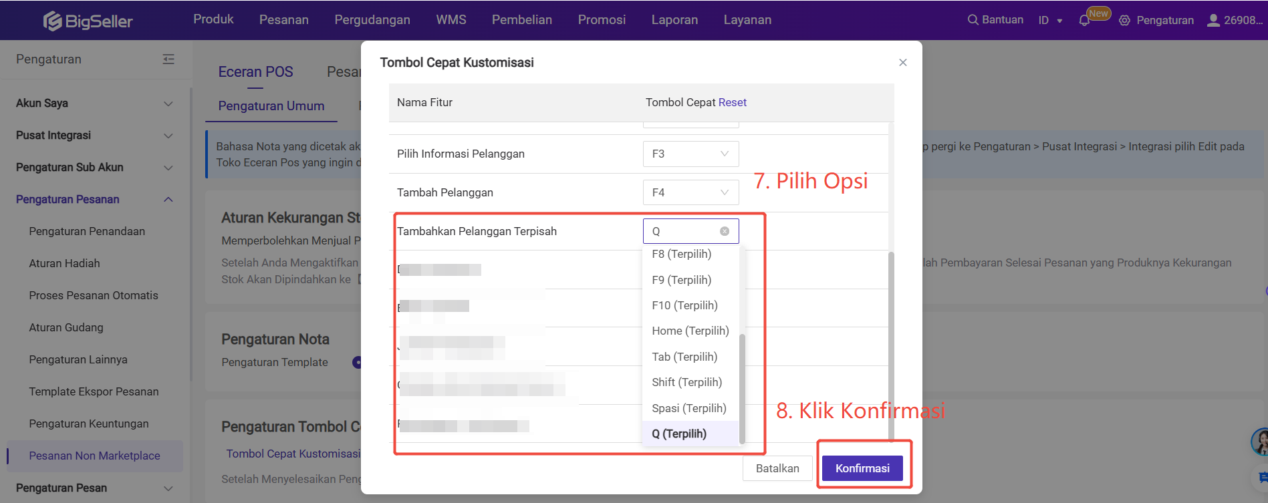The image size is (1268, 503).
Task: Click the Reset link
Action: tap(733, 102)
